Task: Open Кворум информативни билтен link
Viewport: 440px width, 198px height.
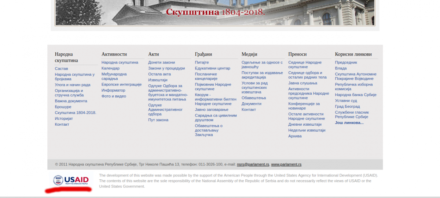Action: 216,99
